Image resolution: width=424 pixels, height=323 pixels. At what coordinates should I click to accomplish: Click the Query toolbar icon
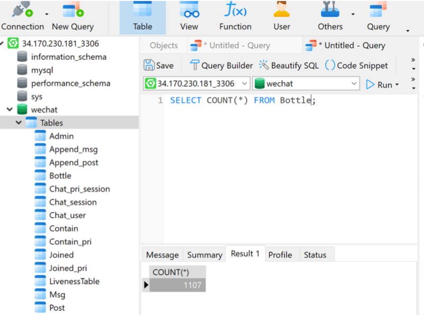(378, 16)
